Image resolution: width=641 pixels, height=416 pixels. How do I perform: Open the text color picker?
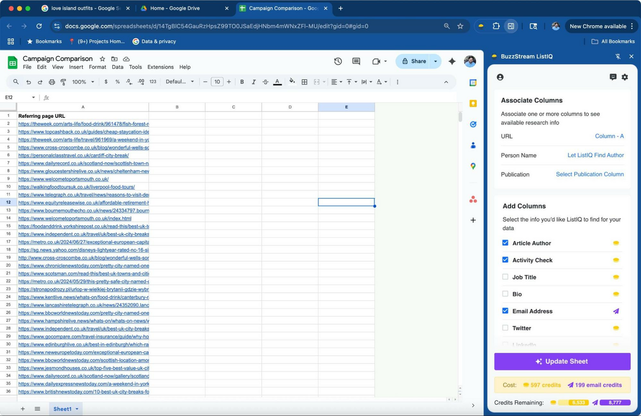click(277, 82)
